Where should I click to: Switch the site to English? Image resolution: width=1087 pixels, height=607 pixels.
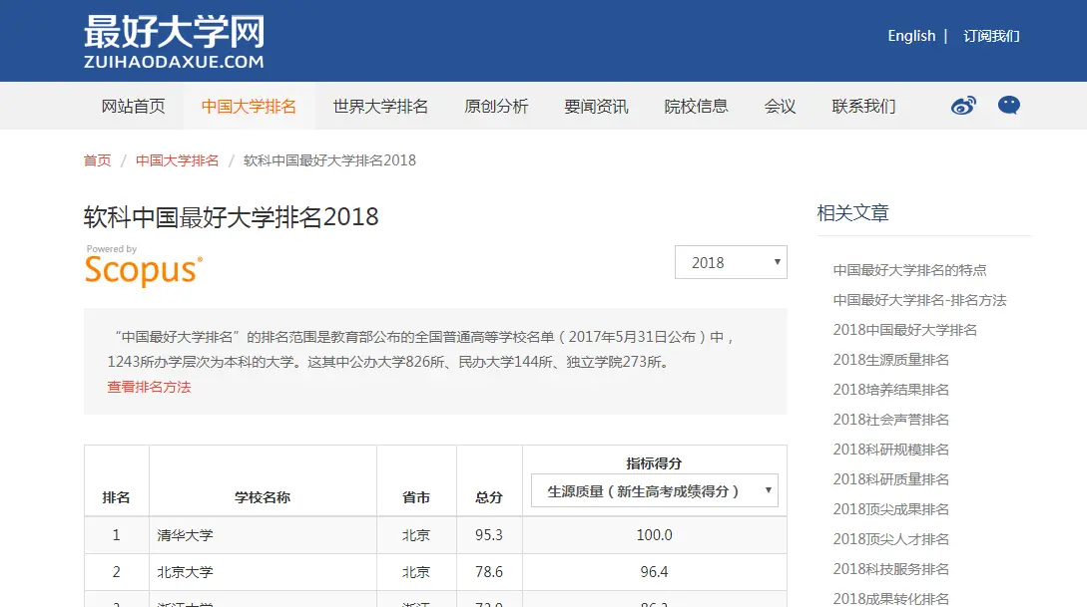point(910,35)
